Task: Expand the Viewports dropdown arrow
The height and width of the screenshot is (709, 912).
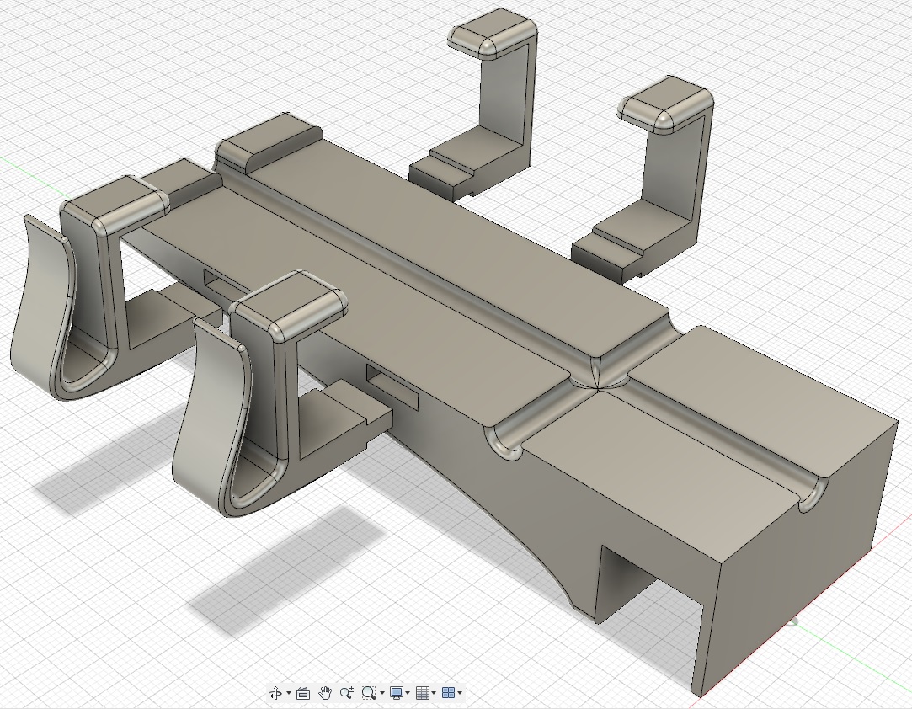Action: click(x=460, y=693)
